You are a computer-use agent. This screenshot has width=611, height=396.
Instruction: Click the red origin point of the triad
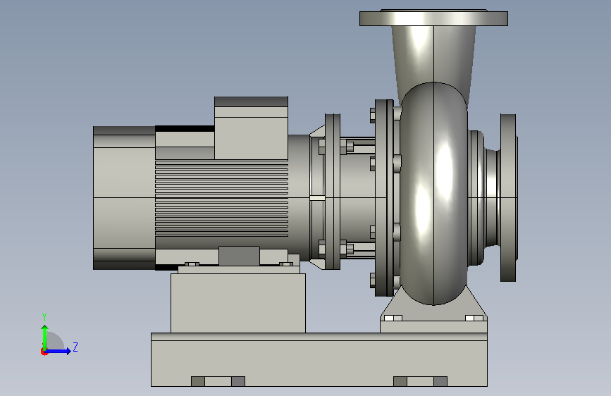pos(44,352)
